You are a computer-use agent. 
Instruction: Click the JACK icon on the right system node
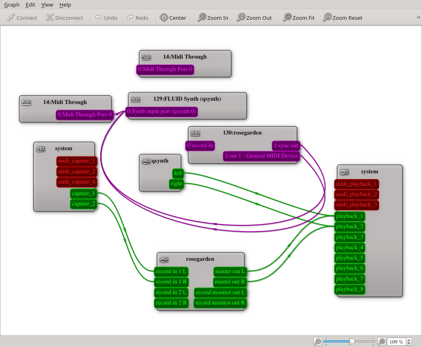pos(344,172)
